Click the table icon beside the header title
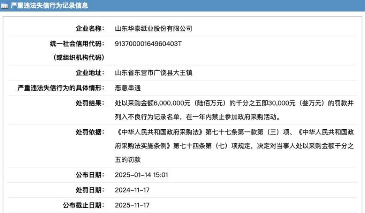This screenshot has width=365, height=213. coord(4,6)
